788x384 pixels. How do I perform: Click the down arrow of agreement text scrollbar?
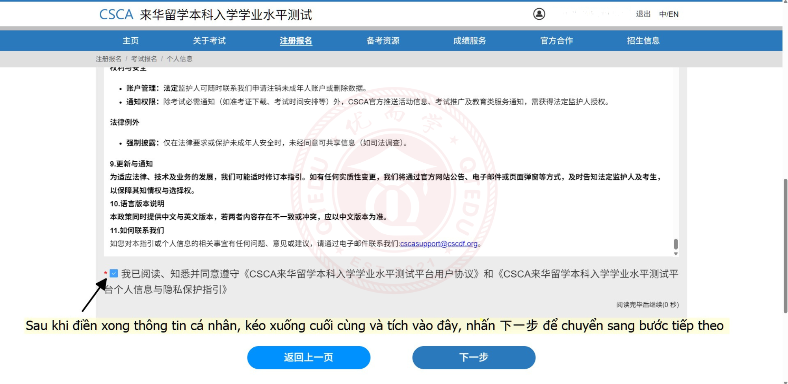click(676, 254)
